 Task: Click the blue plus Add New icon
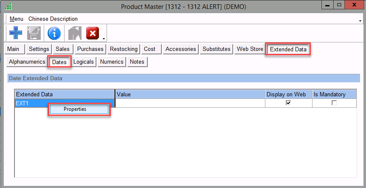click(x=16, y=33)
